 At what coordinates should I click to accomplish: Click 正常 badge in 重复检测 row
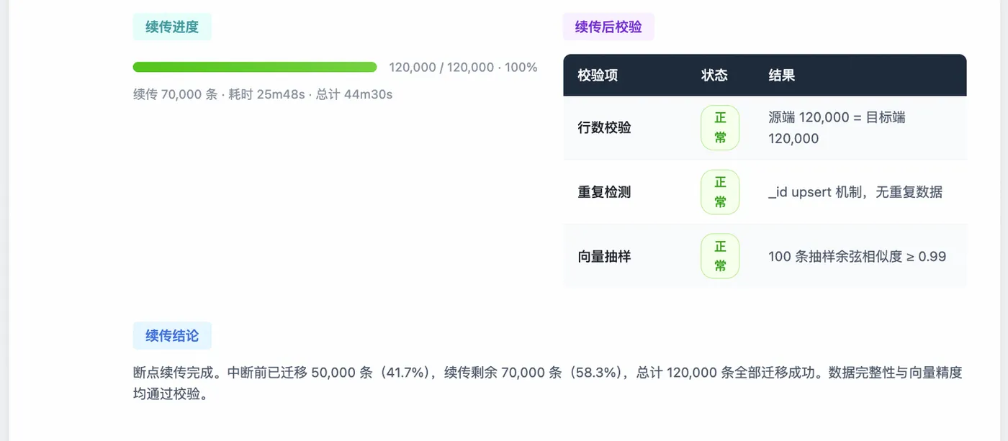coord(720,192)
